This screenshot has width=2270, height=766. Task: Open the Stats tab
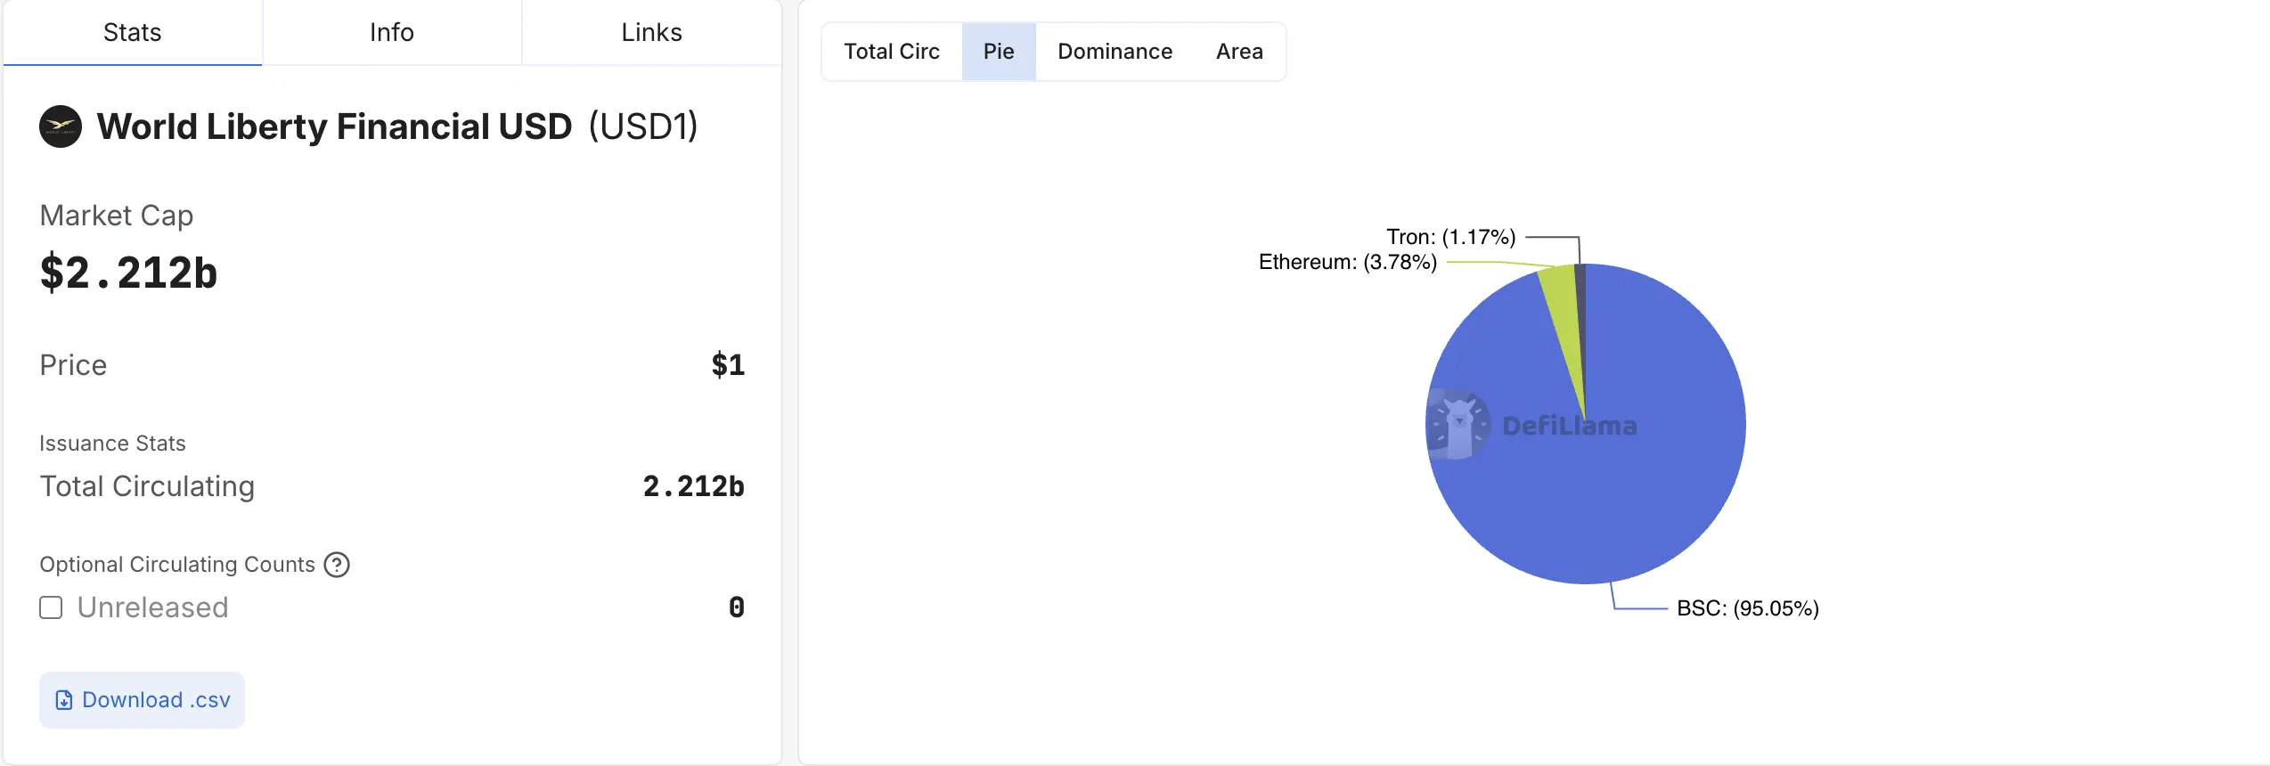click(133, 33)
